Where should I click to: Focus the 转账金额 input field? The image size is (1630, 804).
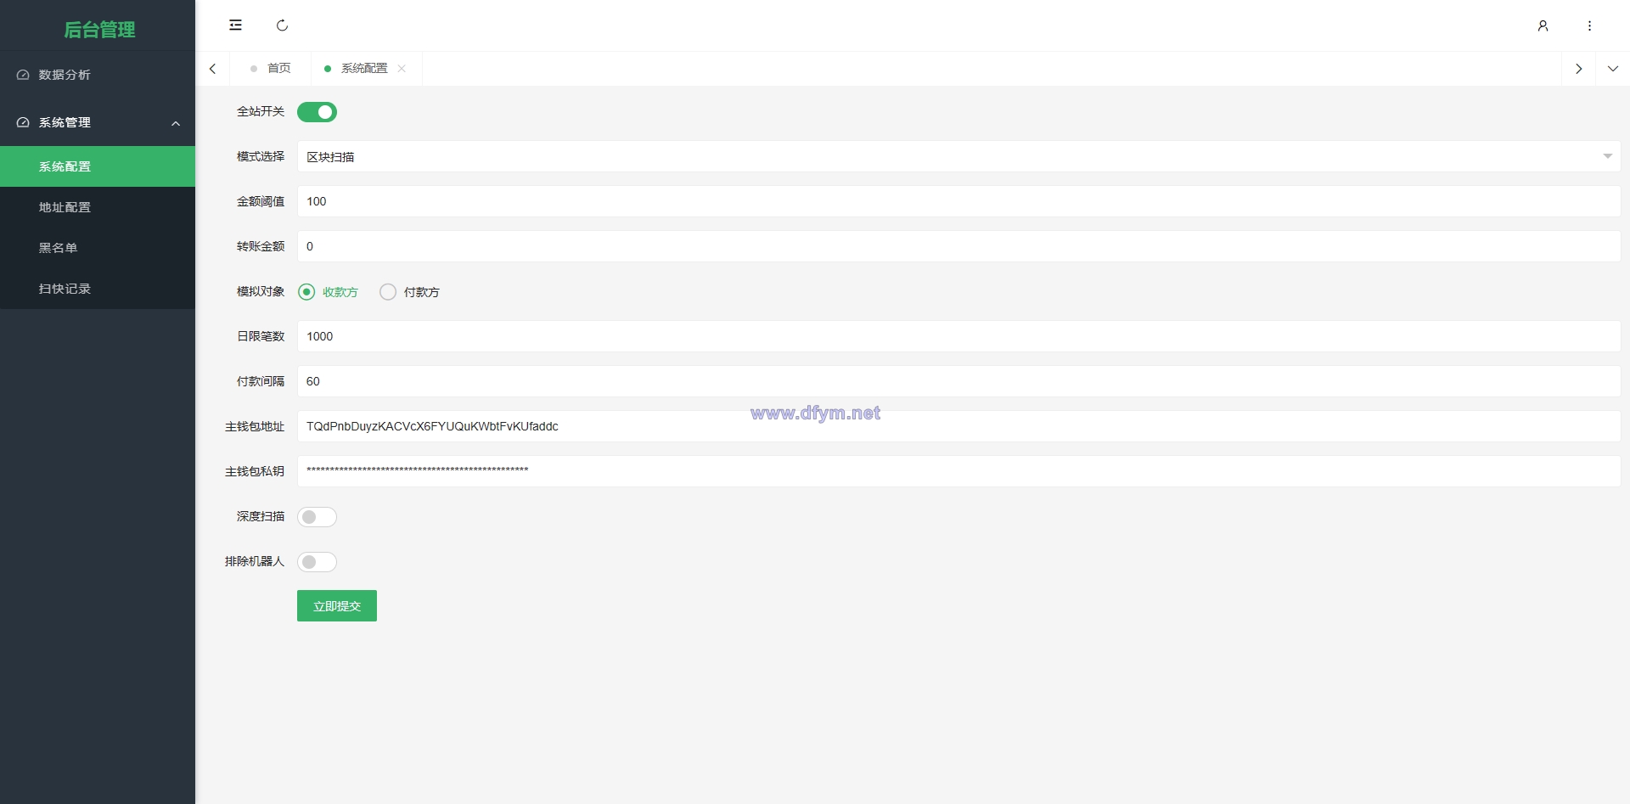tap(958, 246)
